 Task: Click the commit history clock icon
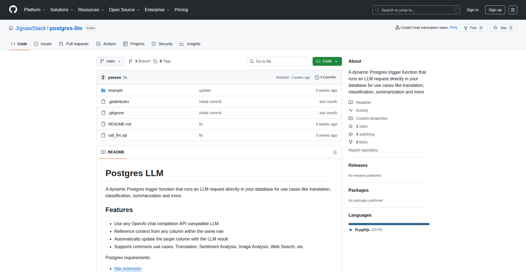point(317,77)
